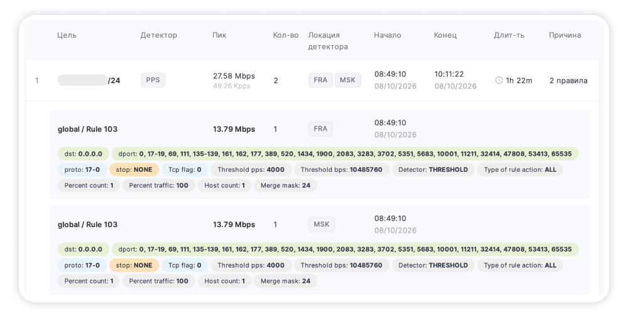Click 13.79 Mbps in the MSK rule row
The width and height of the screenshot is (628, 318).
[x=234, y=225]
